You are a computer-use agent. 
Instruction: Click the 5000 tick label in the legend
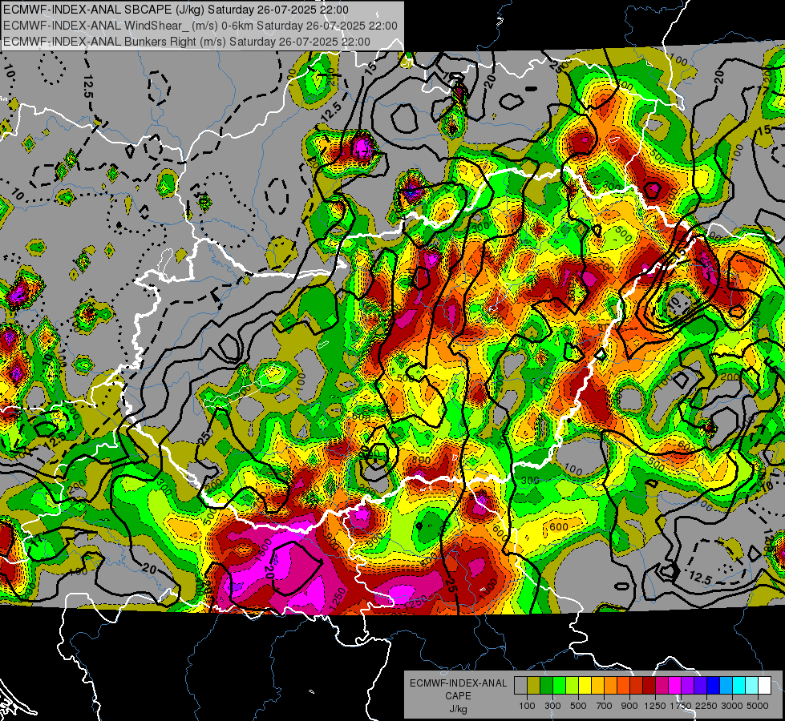coord(758,706)
